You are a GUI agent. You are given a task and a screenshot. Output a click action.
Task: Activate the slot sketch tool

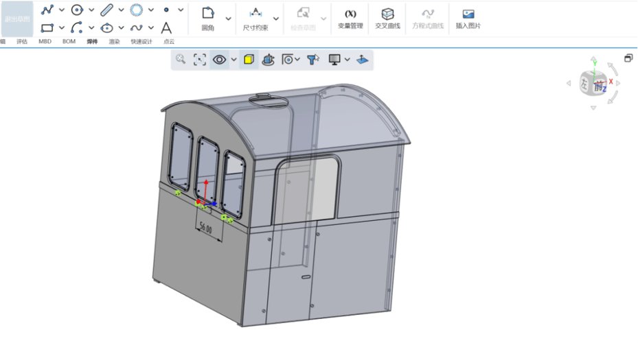click(106, 10)
